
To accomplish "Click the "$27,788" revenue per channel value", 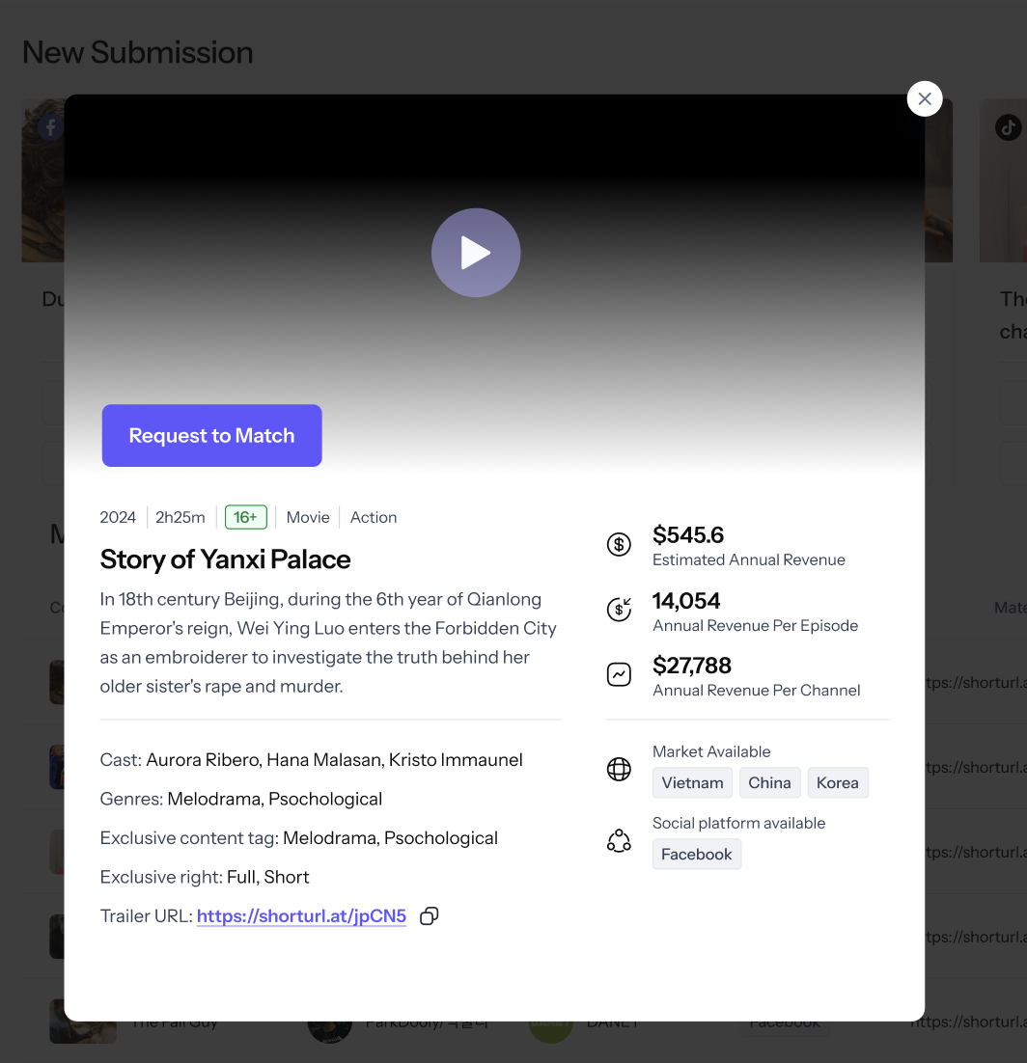I will point(692,666).
